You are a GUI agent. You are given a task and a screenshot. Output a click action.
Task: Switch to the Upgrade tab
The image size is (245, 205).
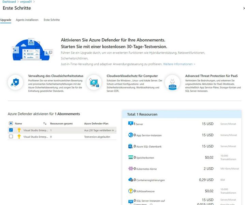pos(5,20)
